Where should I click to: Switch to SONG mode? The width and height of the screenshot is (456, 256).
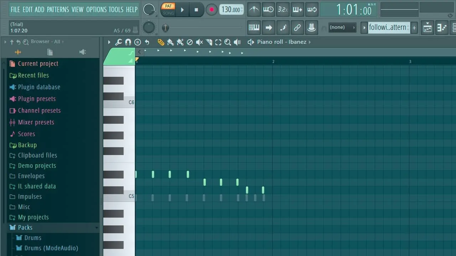pyautogui.click(x=168, y=13)
